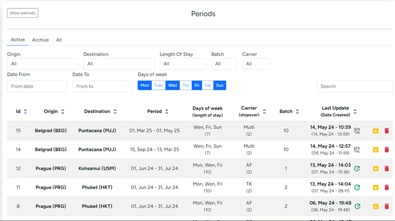Enable the Thu day-of-week filter
Image resolution: width=395 pixels, height=221 pixels.
(185, 85)
